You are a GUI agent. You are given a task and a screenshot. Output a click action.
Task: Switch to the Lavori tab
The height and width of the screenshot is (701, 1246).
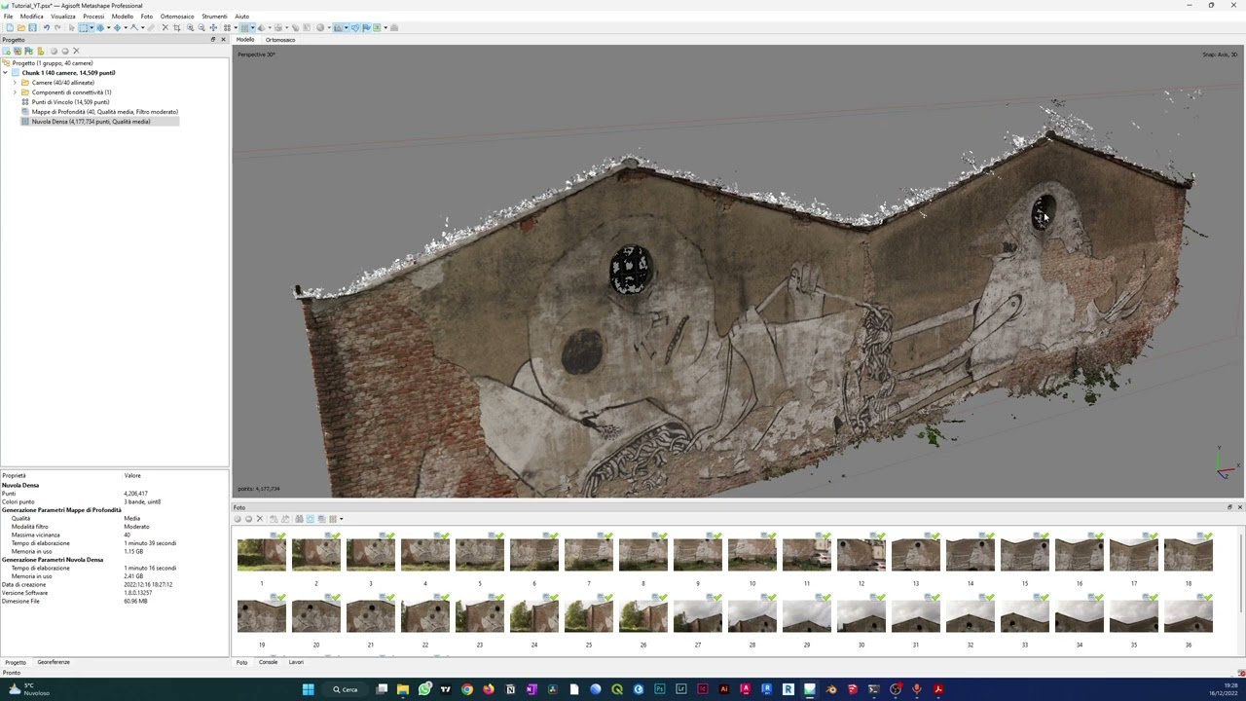pyautogui.click(x=296, y=662)
